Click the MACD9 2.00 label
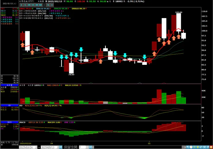 click(x=54, y=122)
